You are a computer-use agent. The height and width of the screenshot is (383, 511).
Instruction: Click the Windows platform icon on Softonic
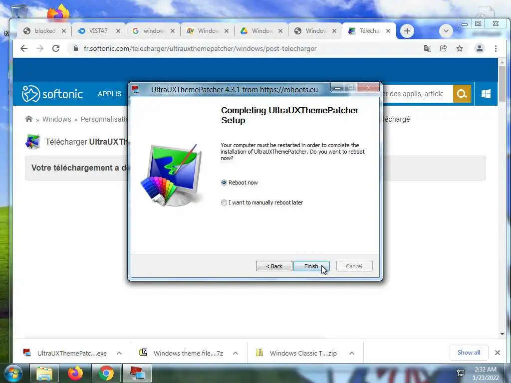pos(486,94)
